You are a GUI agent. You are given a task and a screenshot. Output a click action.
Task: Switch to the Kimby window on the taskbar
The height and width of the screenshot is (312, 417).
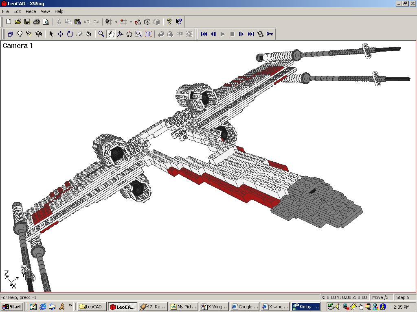(x=306, y=307)
